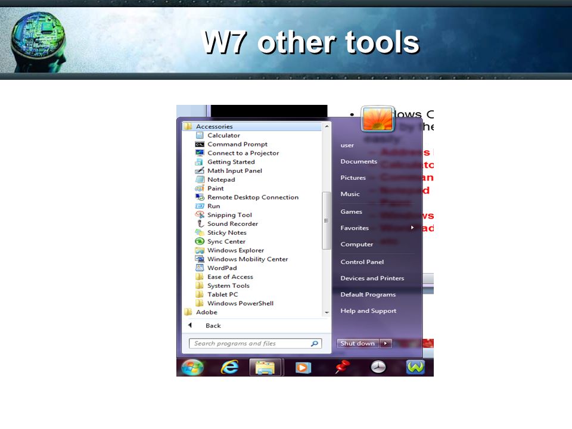Open Help and Support
The image size is (572, 429).
[368, 311]
